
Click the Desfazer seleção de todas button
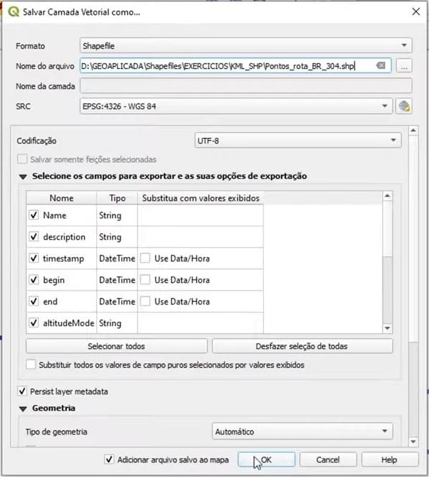point(302,346)
